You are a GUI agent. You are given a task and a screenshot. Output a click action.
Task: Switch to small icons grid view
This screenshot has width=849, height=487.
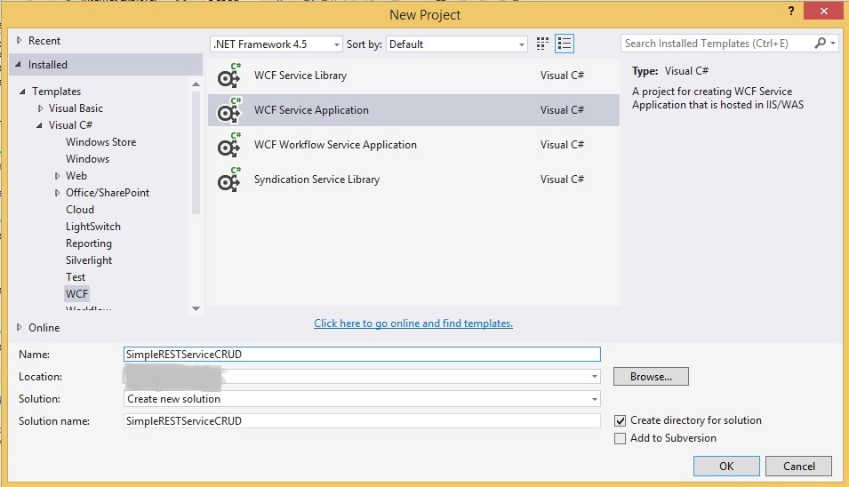pyautogui.click(x=543, y=44)
